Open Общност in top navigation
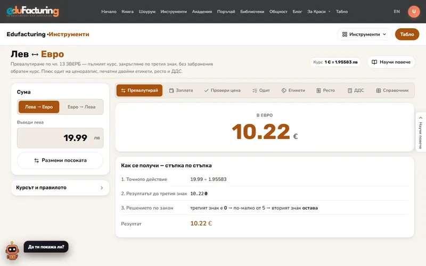Viewport: 426px width, 266px height. click(278, 11)
